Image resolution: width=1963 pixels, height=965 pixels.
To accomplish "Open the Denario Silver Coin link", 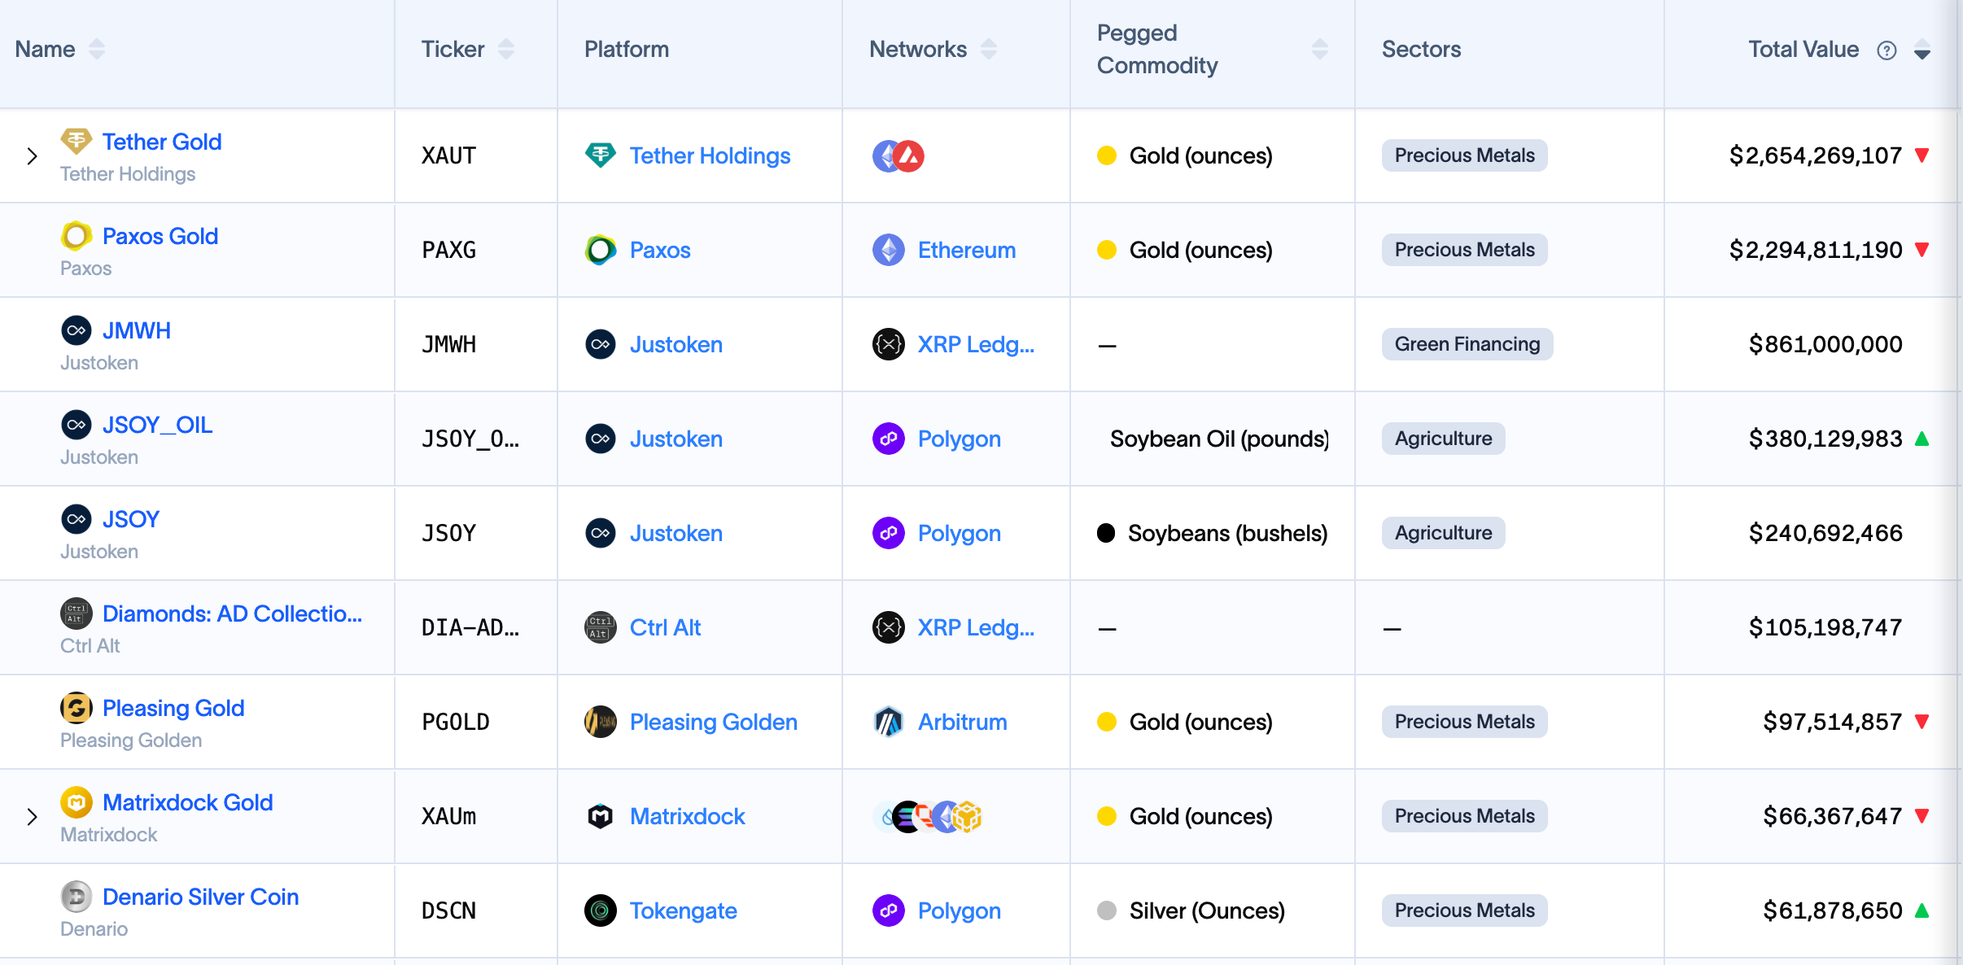I will pyautogui.click(x=200, y=897).
